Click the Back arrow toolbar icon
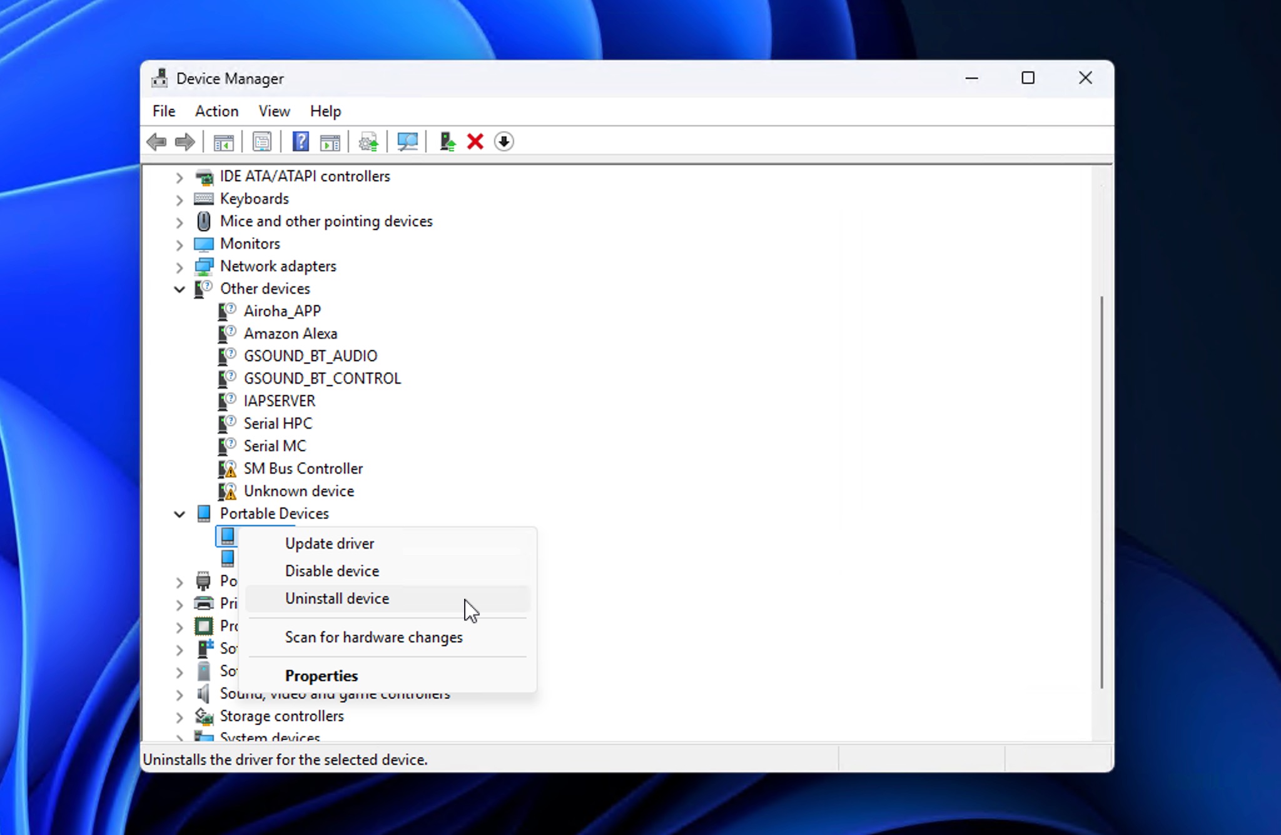The height and width of the screenshot is (835, 1281). (156, 142)
